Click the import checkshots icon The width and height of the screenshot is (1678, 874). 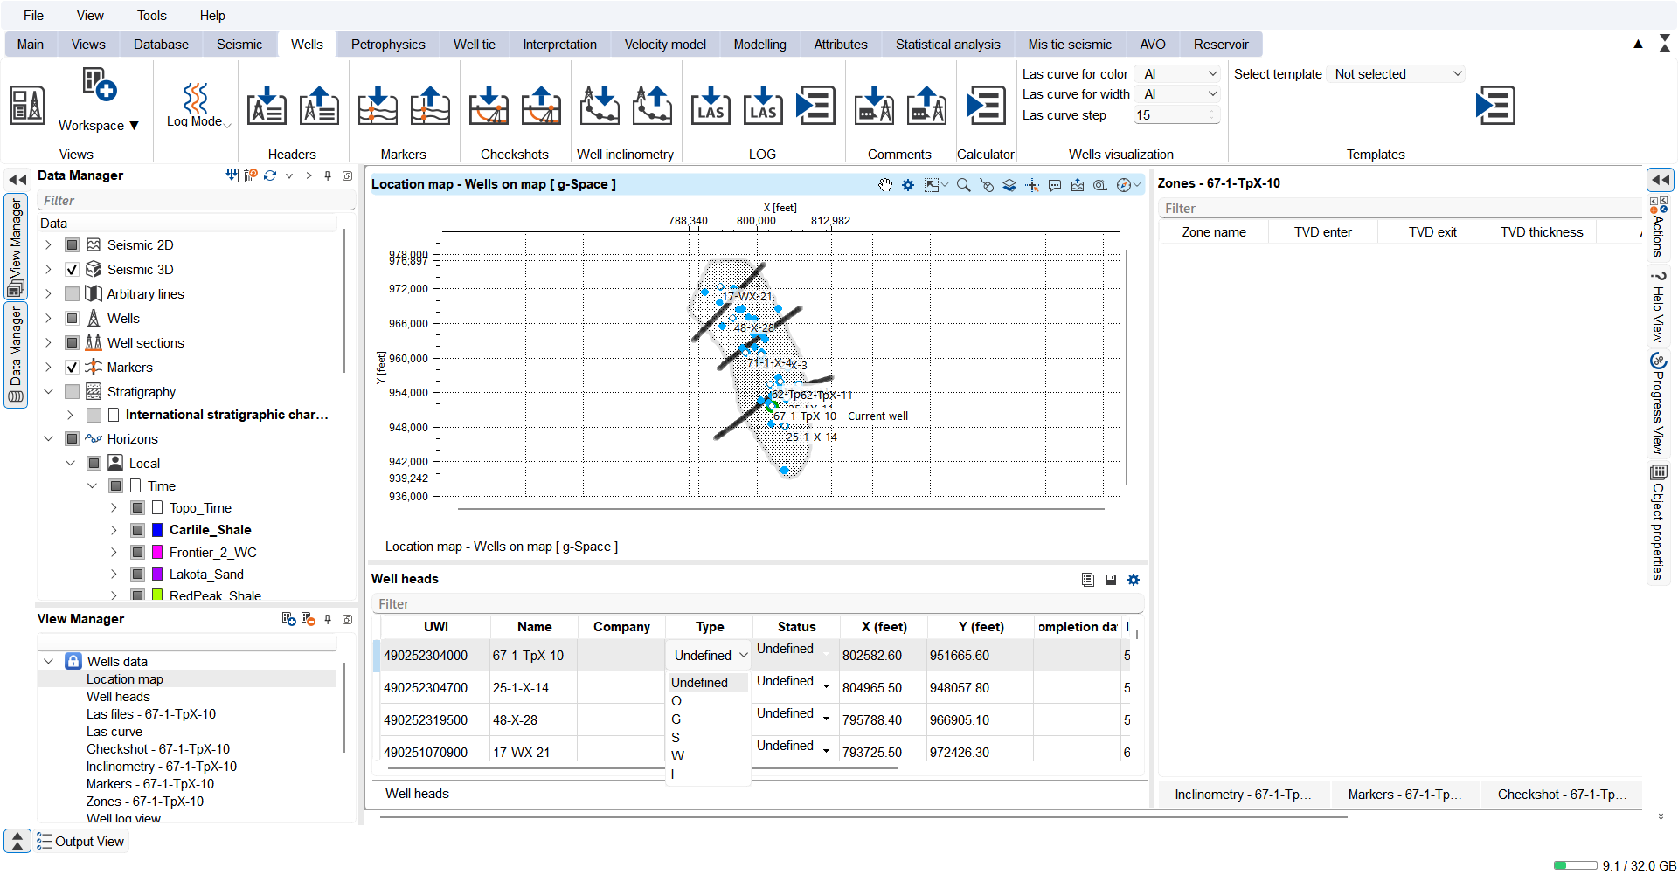point(489,106)
